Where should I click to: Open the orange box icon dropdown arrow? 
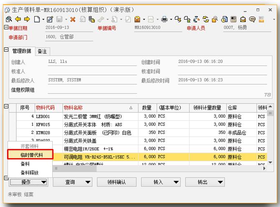144,19
